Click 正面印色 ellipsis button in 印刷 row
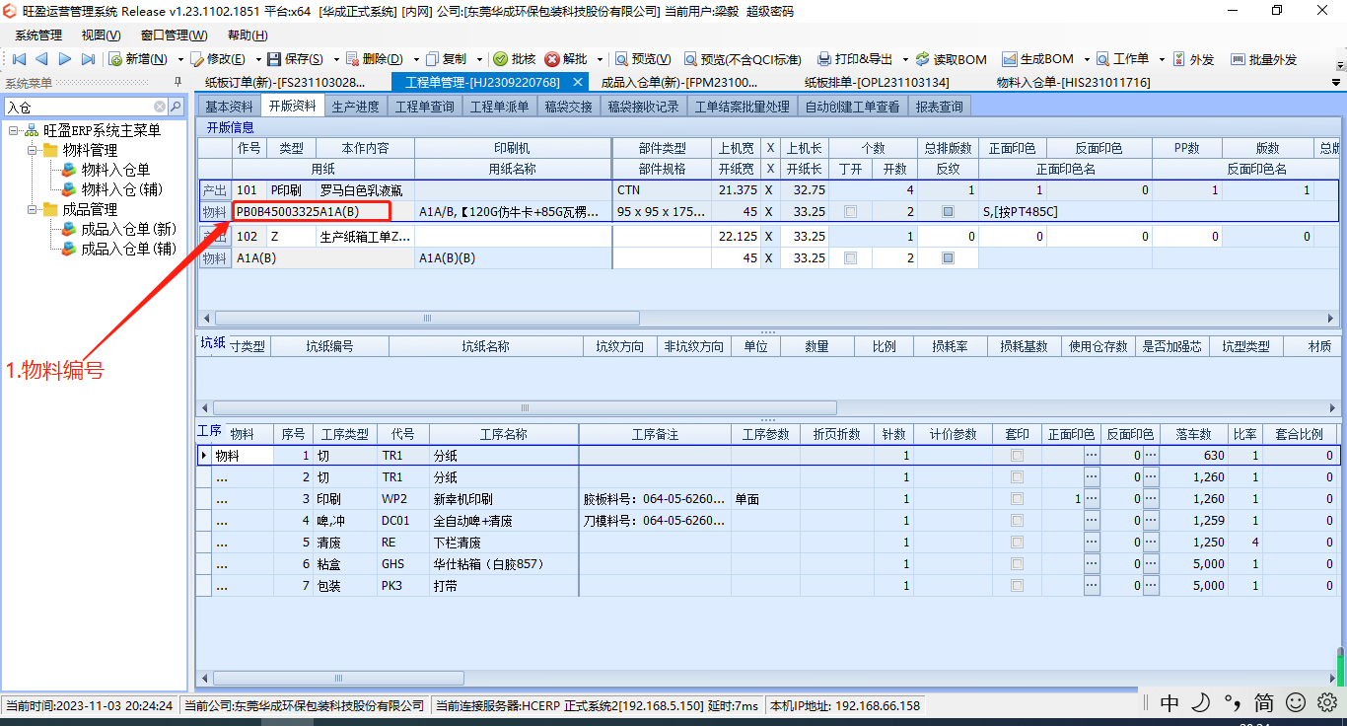Image resolution: width=1347 pixels, height=726 pixels. [x=1092, y=499]
